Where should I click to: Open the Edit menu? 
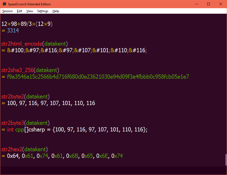pos(19,11)
